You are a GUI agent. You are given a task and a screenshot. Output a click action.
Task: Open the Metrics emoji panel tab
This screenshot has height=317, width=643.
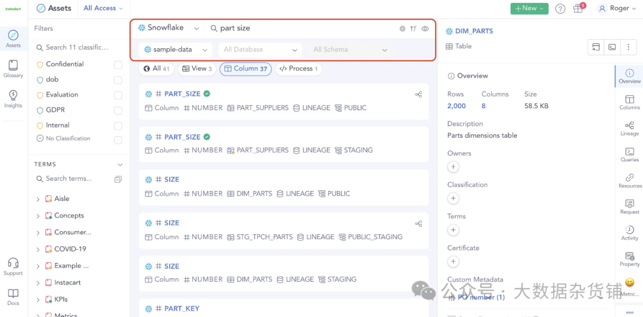(x=629, y=287)
